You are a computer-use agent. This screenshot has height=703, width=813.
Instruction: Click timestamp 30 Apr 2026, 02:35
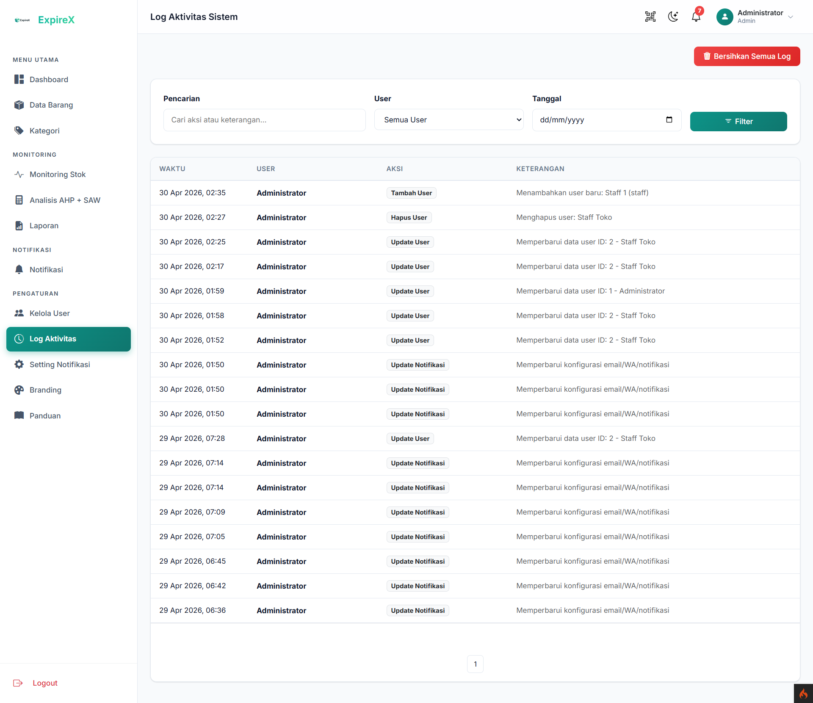(192, 193)
